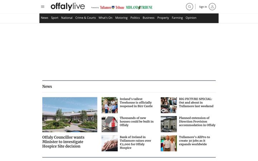Screen dimensions: 258x161
Task: Select Motoring in the nav bar
Action: pos(121,18)
